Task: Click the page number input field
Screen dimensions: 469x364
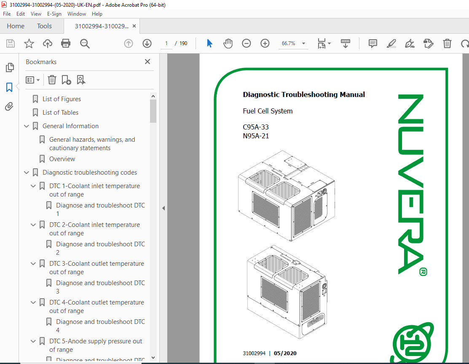Action: 166,43
